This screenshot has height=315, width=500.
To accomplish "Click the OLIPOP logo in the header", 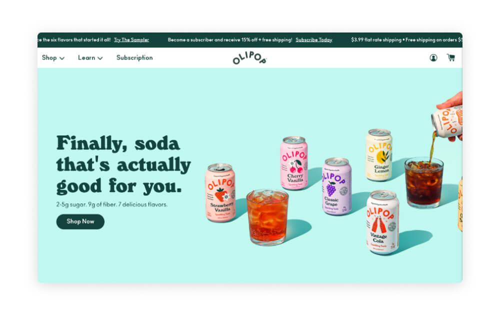I will pos(249,58).
